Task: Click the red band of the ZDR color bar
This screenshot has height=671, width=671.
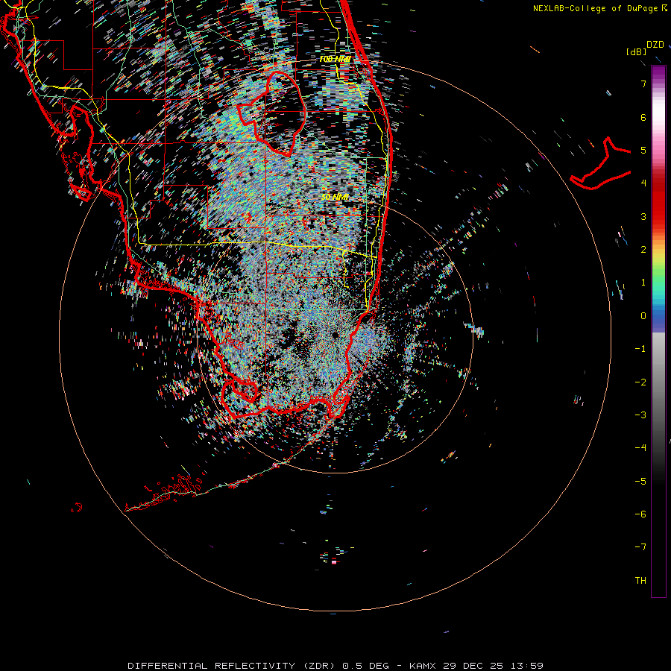Action: pyautogui.click(x=658, y=201)
